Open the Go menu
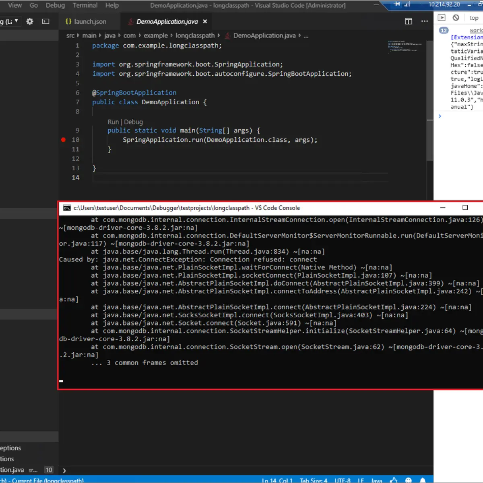483x483 pixels. point(34,5)
